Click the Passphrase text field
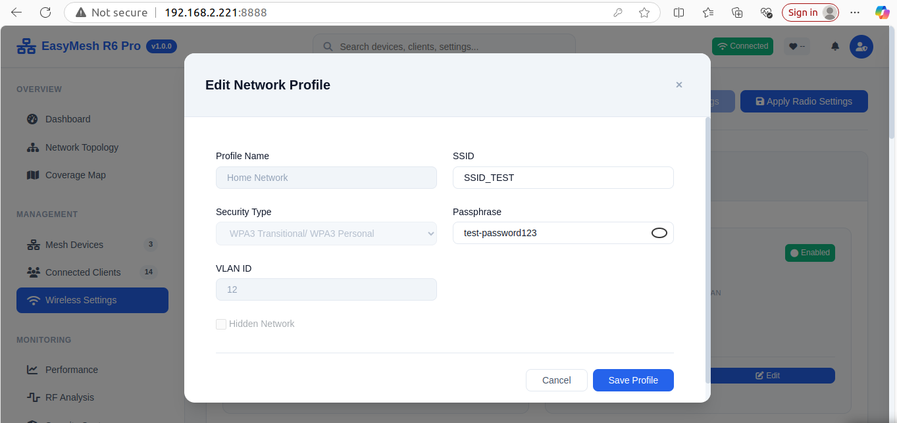Image resolution: width=897 pixels, height=423 pixels. point(550,233)
